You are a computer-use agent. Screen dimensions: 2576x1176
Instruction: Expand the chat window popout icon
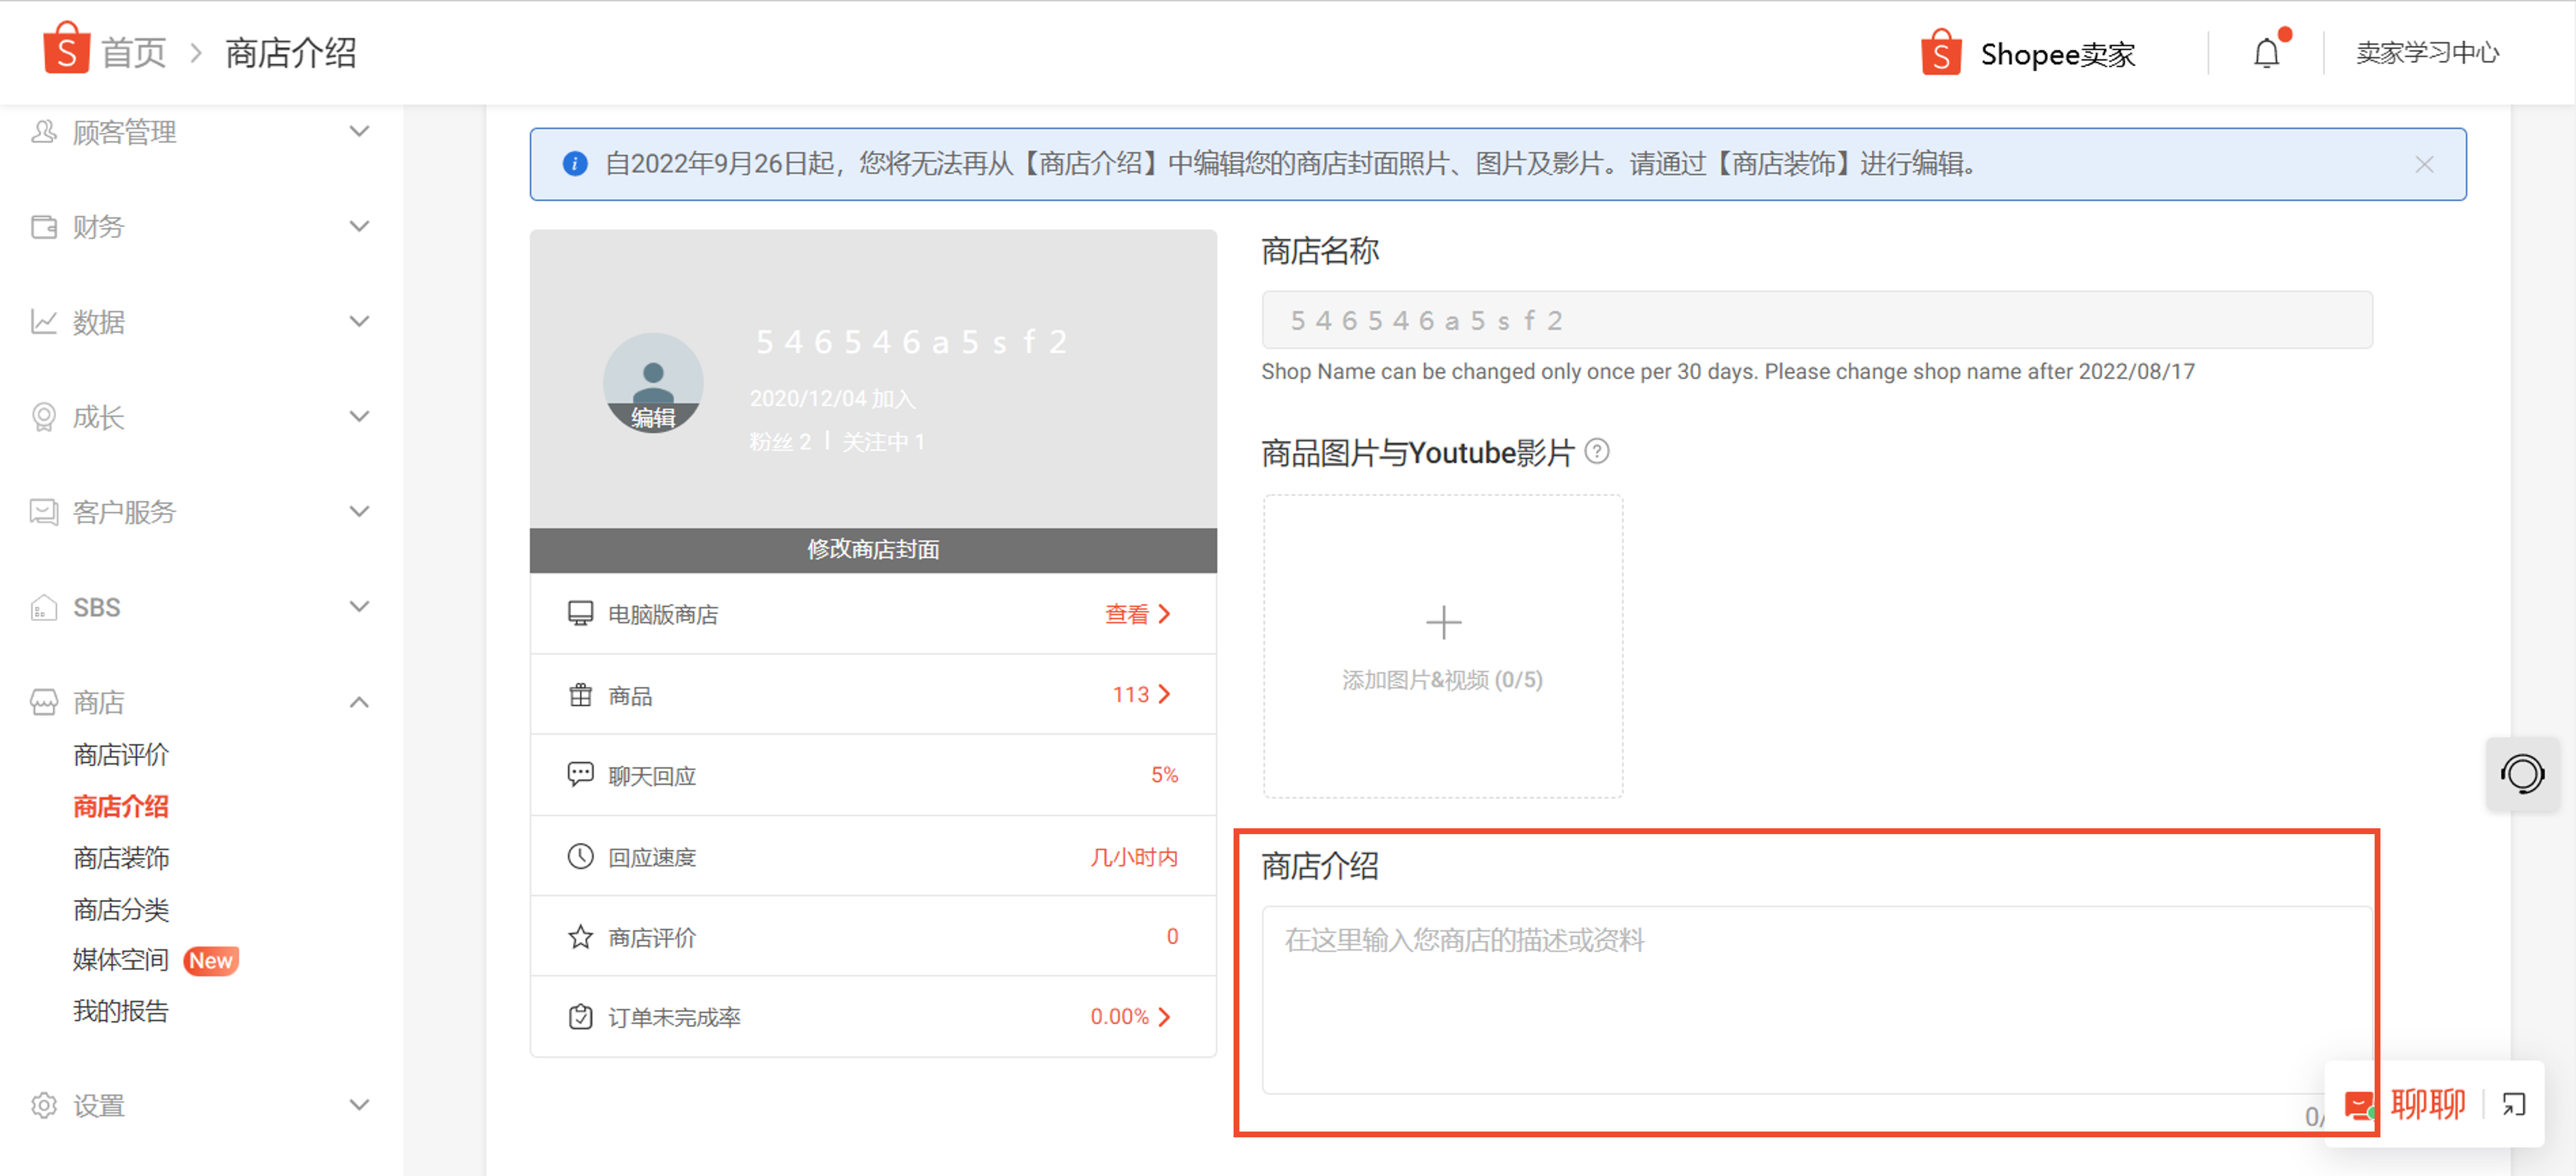coord(2514,1104)
